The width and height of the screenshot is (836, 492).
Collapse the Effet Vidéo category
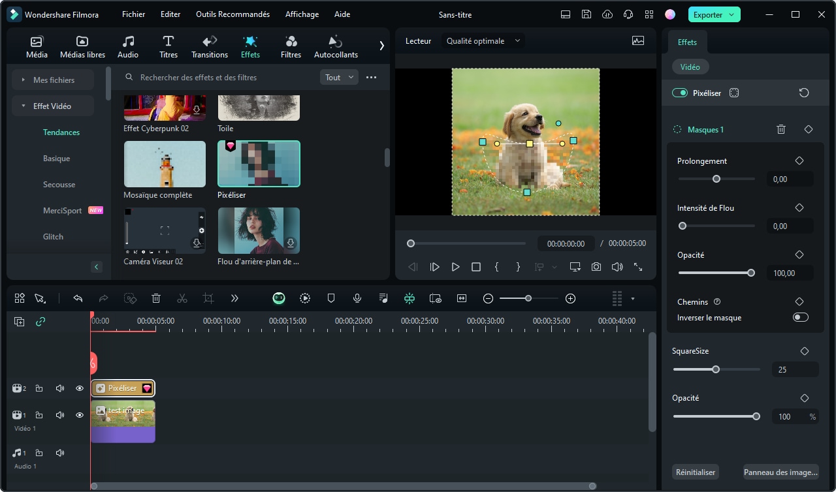coord(52,106)
